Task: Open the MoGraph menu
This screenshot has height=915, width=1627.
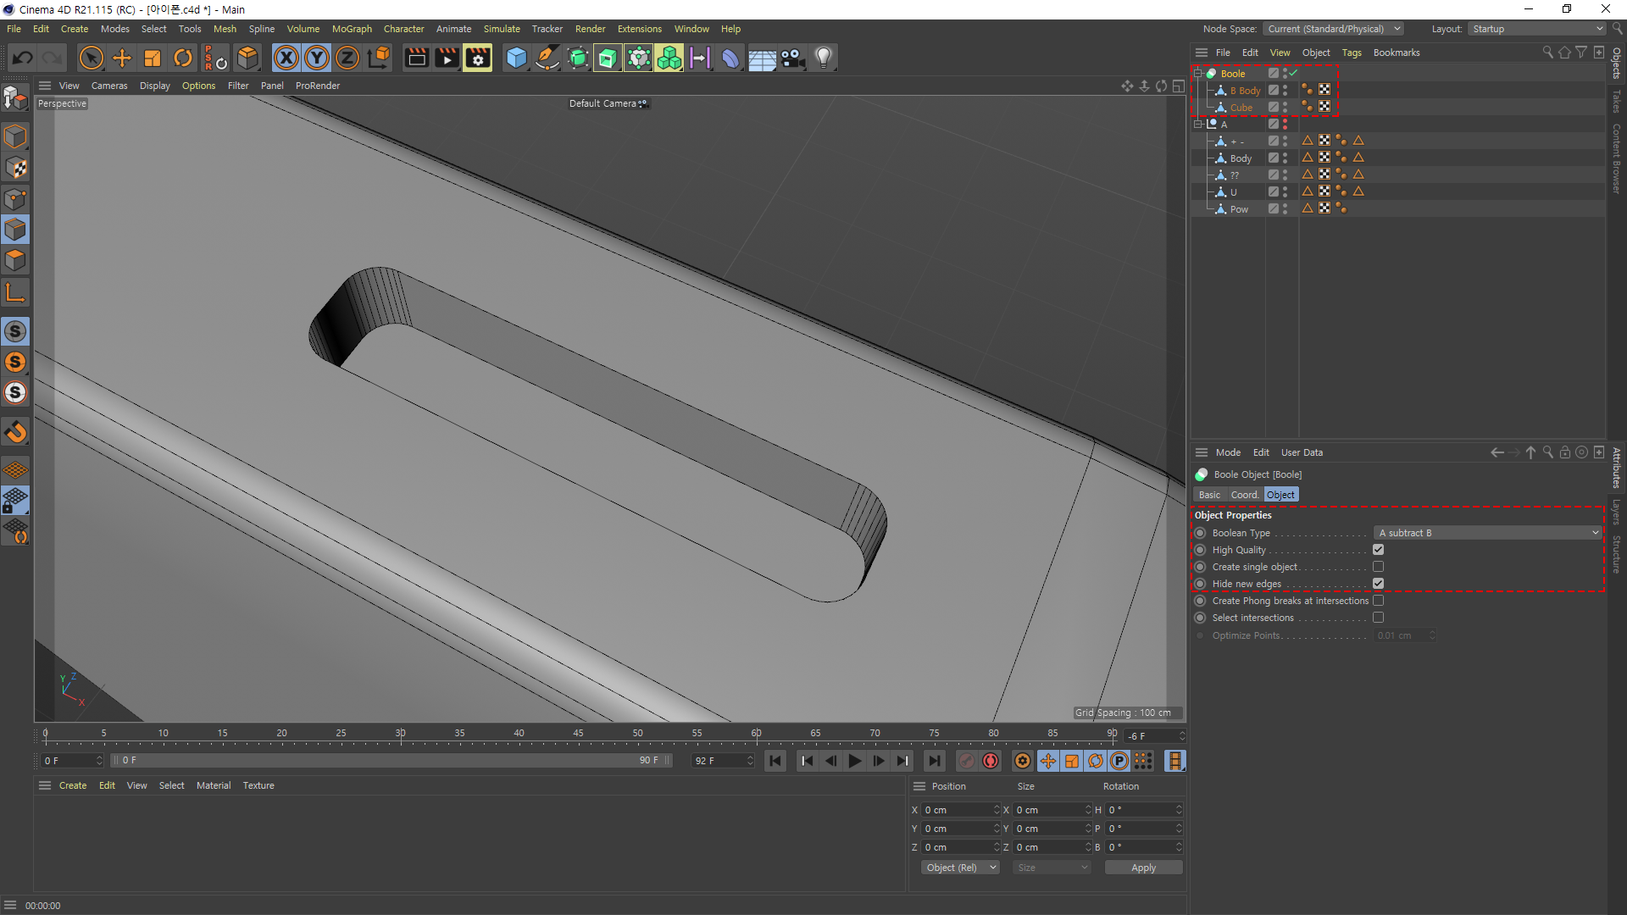Action: [351, 29]
